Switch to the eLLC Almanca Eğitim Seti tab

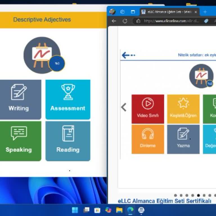click(x=169, y=12)
